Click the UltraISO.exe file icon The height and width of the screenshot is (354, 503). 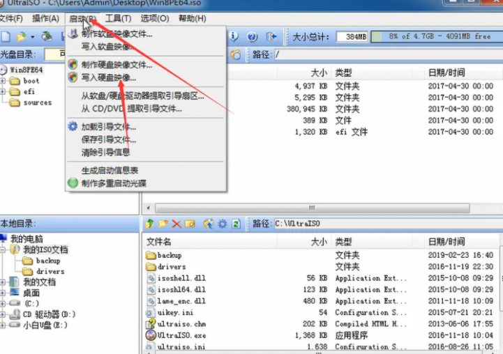point(151,335)
